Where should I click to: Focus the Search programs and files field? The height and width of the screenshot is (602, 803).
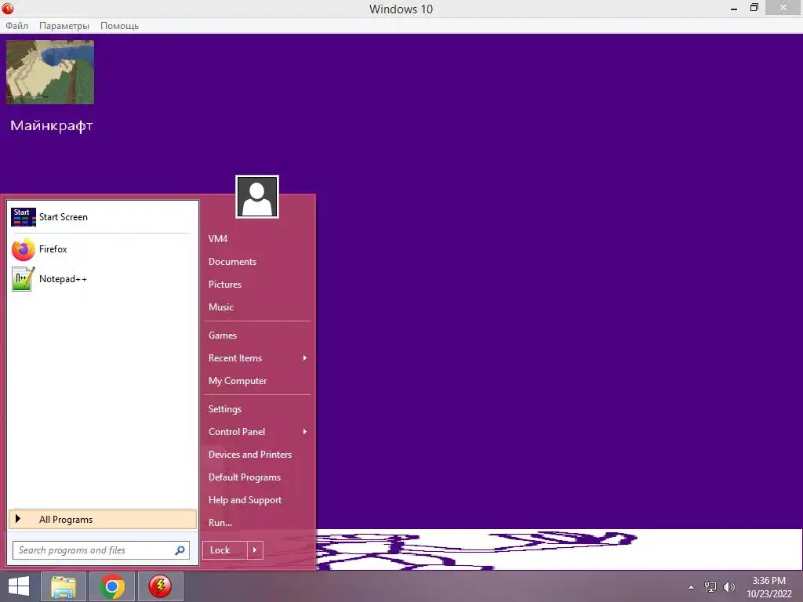tap(101, 550)
